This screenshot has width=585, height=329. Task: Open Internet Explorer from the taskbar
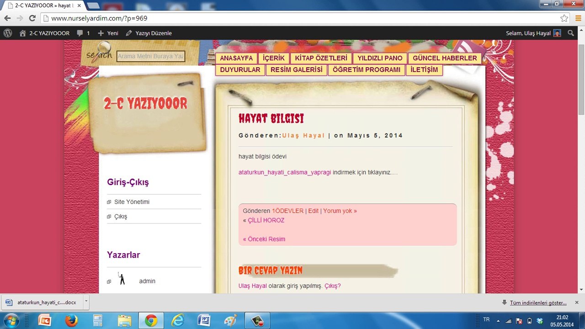(177, 321)
